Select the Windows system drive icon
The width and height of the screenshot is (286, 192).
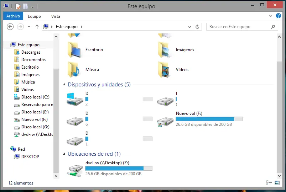tap(75, 99)
